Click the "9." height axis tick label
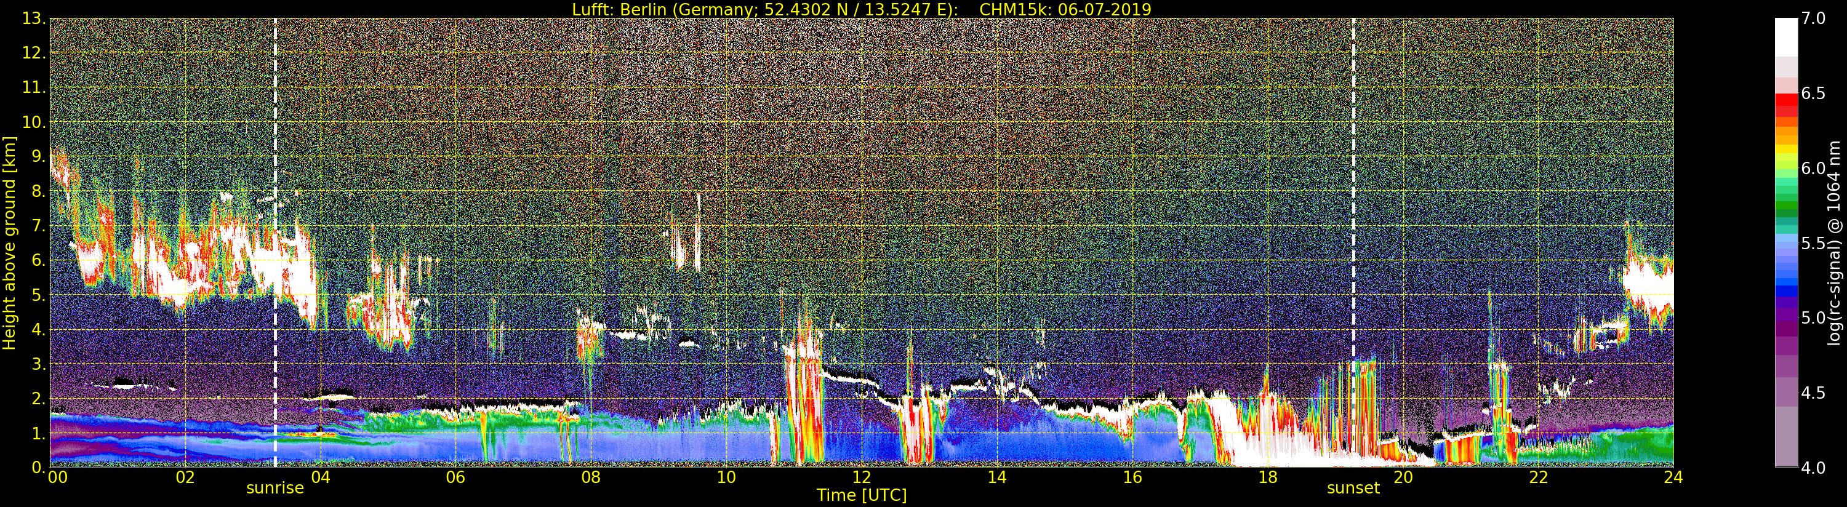This screenshot has height=507, width=1847. click(x=39, y=156)
